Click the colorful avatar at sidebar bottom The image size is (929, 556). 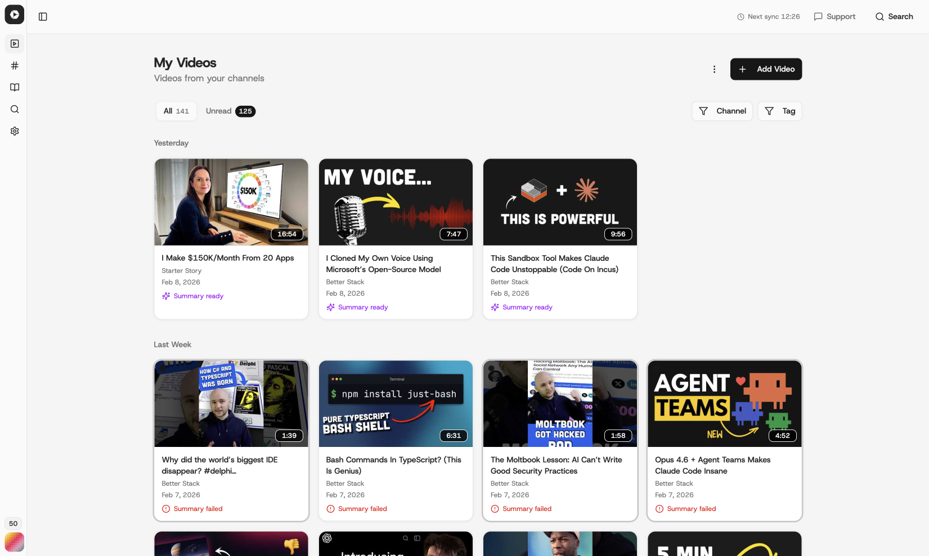pos(14,542)
